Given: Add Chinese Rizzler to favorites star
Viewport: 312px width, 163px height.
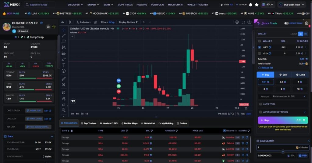Looking at the screenshot, I should (x=54, y=27).
